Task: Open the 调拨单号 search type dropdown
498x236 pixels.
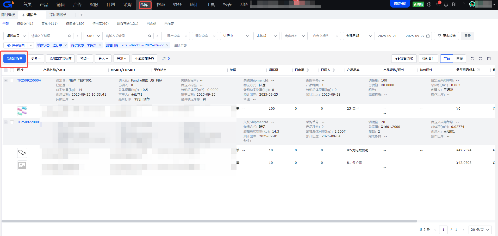Action: [16, 36]
